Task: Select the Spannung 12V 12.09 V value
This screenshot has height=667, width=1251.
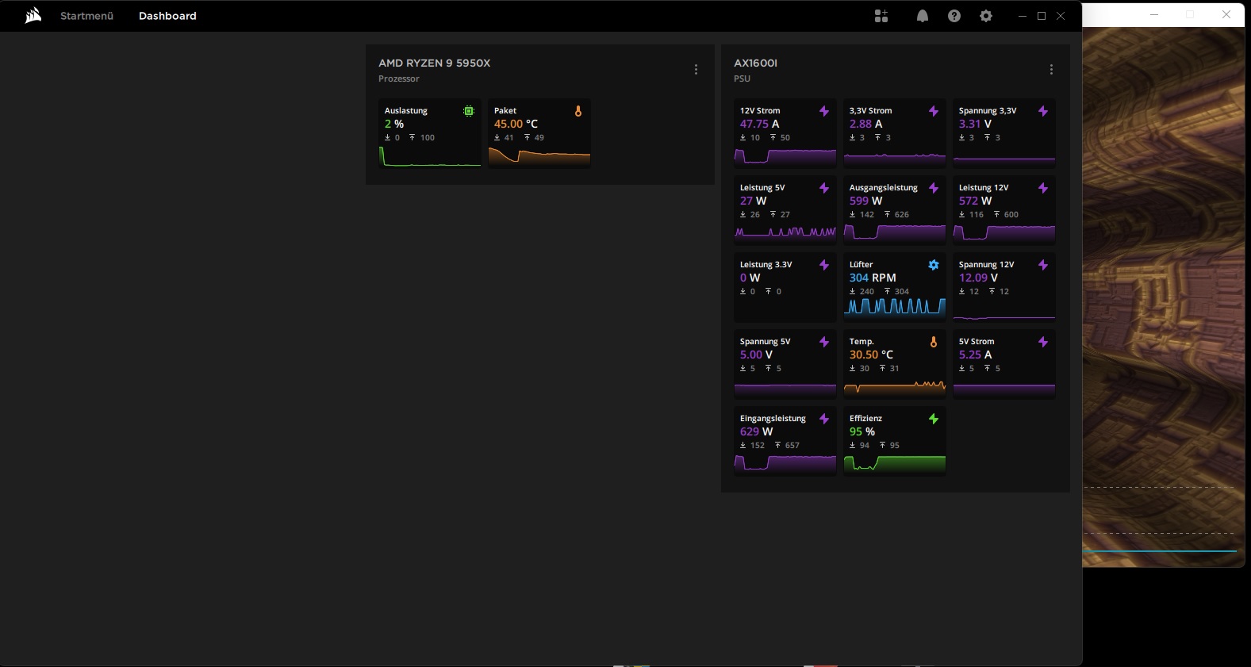Action: pyautogui.click(x=978, y=278)
